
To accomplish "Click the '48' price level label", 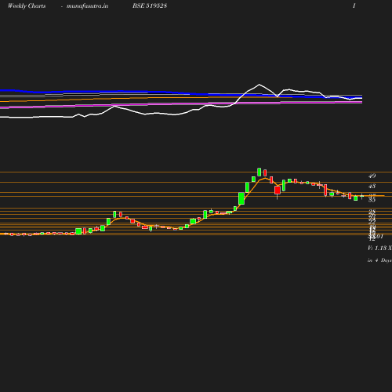I will pyautogui.click(x=372, y=186).
